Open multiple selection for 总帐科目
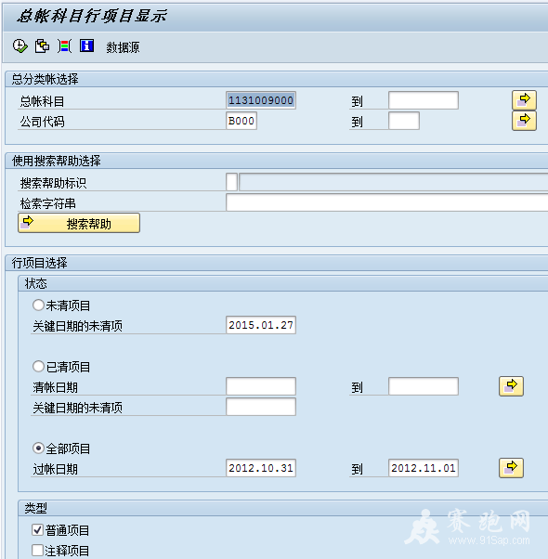548x559 pixels. pos(524,100)
